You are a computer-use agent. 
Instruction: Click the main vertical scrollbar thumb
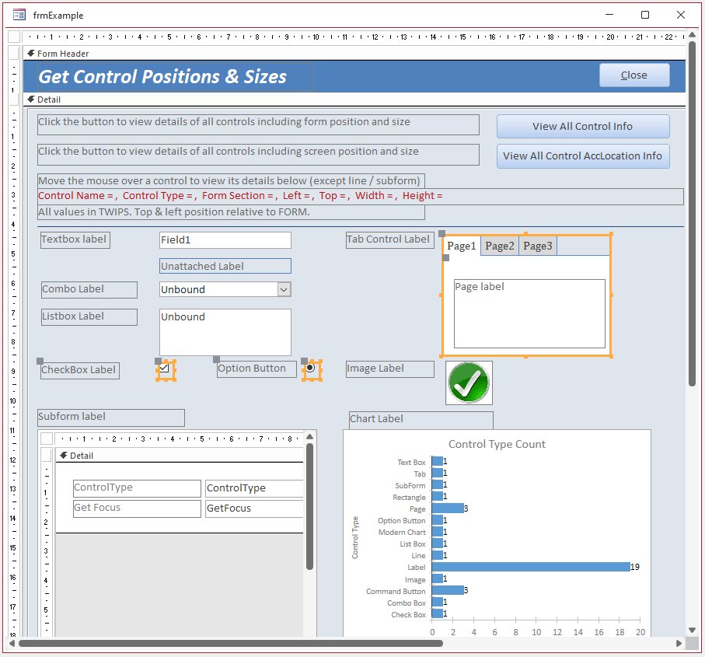692,215
